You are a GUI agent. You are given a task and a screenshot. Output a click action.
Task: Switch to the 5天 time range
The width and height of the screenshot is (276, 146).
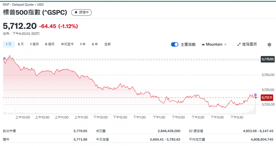pos(21,44)
